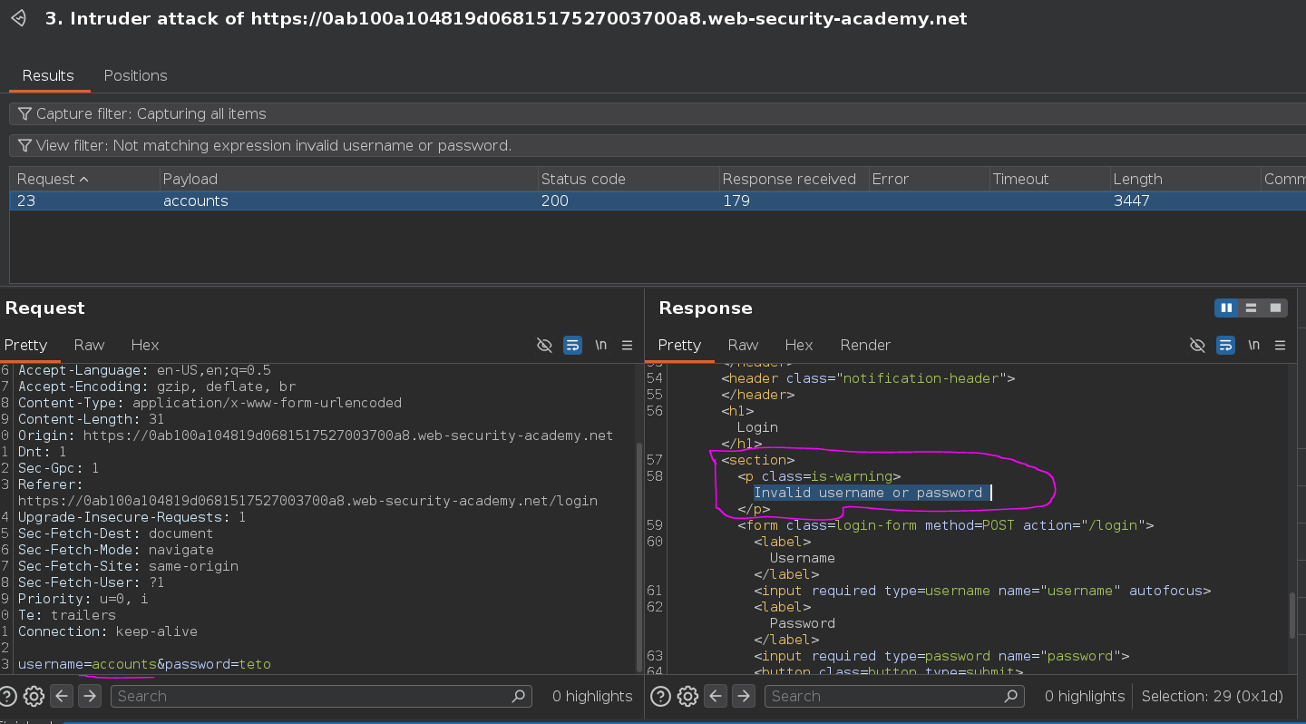The width and height of the screenshot is (1306, 724).
Task: Click the Origin header line in request
Action: [x=316, y=435]
